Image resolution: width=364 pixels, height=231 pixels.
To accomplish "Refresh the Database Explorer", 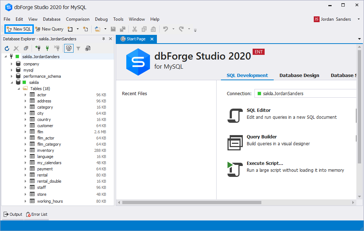I will pyautogui.click(x=7, y=48).
